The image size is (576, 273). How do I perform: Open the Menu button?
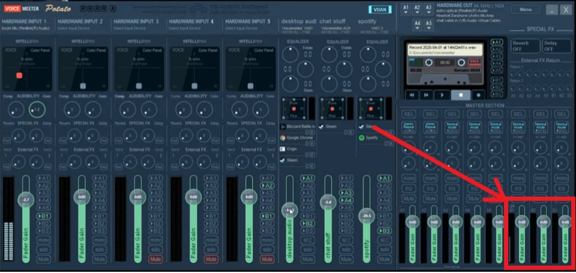[525, 10]
